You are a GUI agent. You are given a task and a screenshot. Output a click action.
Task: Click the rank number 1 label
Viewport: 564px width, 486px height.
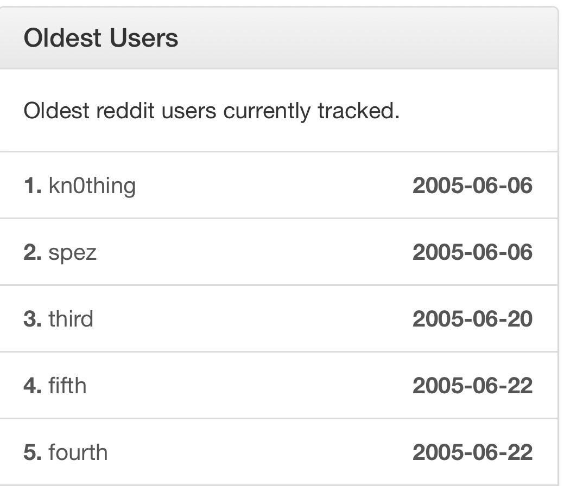[x=33, y=186]
